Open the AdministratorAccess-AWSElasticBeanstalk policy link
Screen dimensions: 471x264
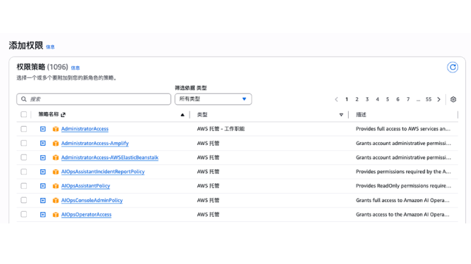pyautogui.click(x=109, y=158)
